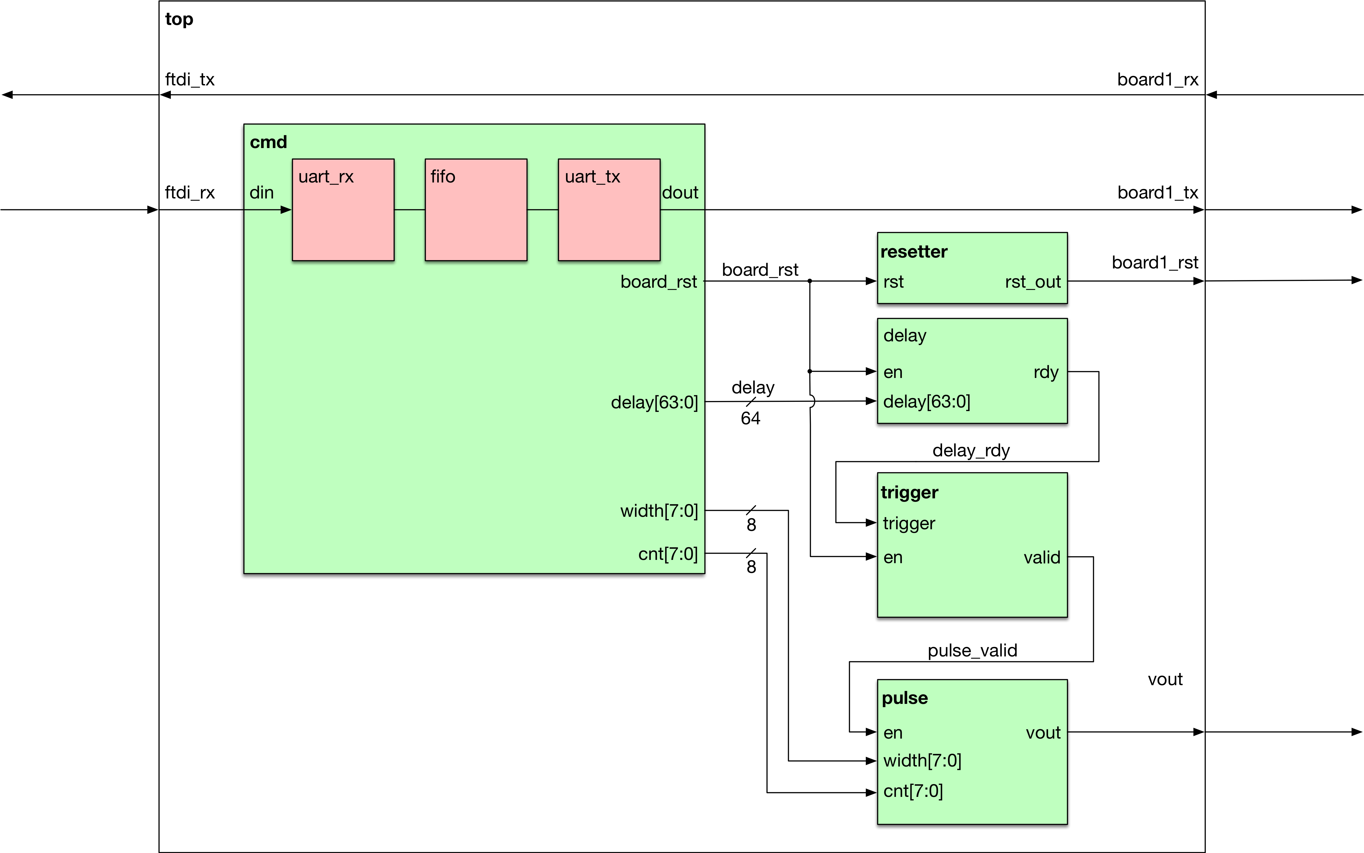Screen dimensions: 1364x853
Task: Click the 64-bit width marker on the delay wire
Action: point(751,418)
